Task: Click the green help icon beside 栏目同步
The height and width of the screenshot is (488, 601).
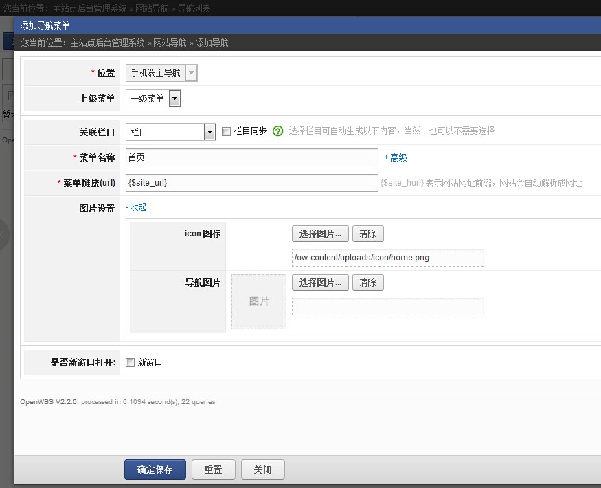Action: pyautogui.click(x=277, y=132)
